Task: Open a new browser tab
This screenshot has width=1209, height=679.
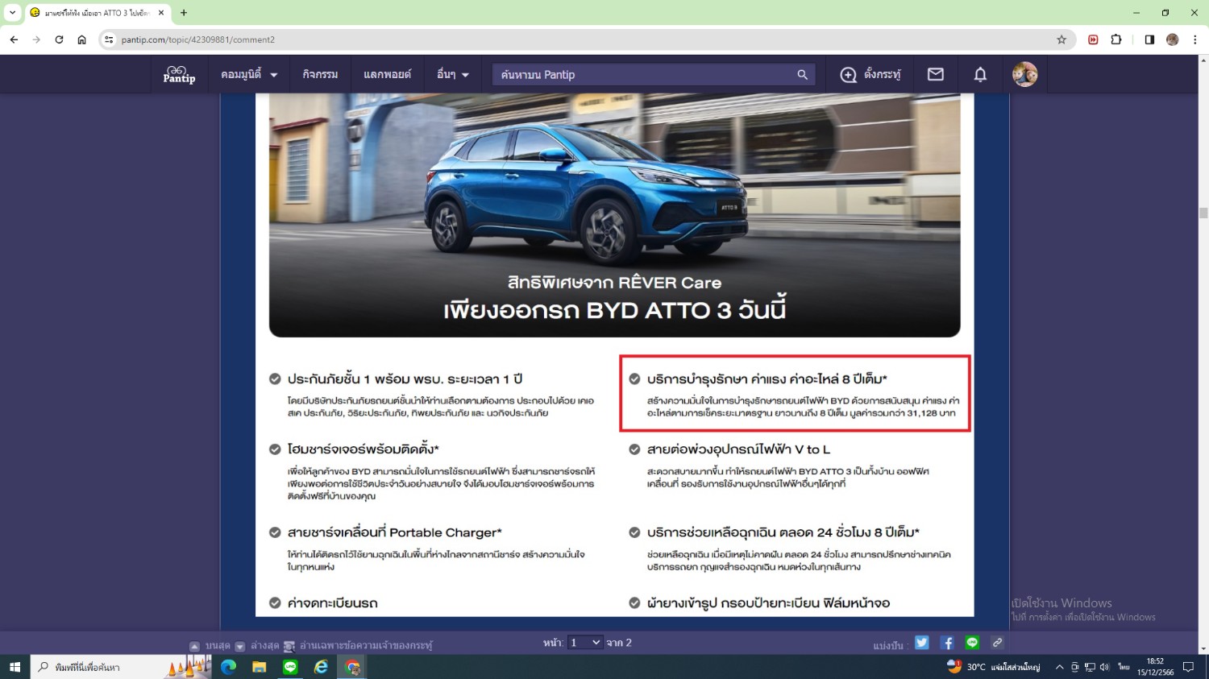Action: pos(184,13)
